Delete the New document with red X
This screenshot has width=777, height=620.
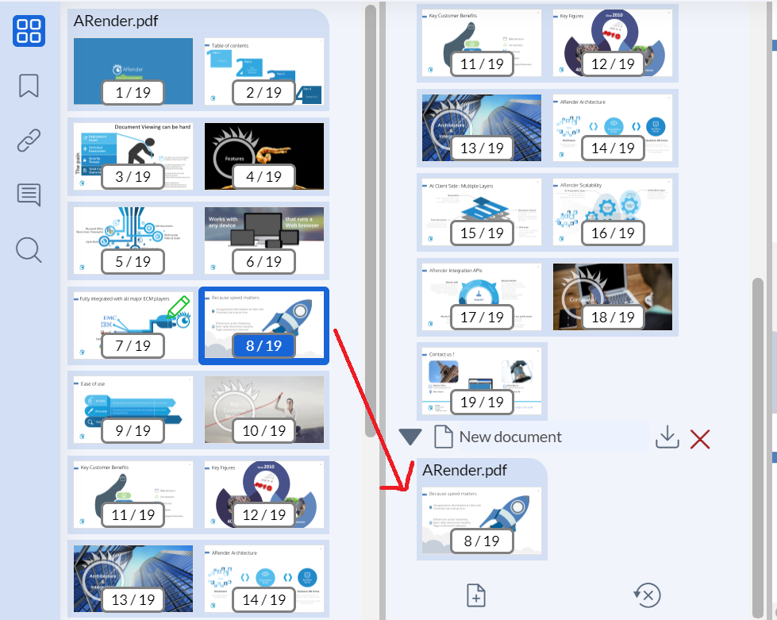pos(699,438)
